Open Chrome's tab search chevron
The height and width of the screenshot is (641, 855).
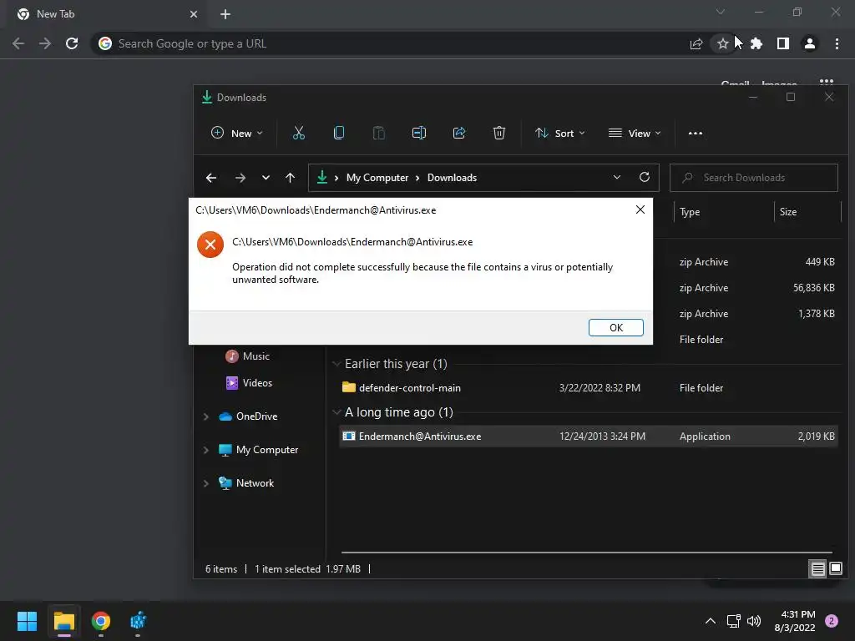(721, 12)
